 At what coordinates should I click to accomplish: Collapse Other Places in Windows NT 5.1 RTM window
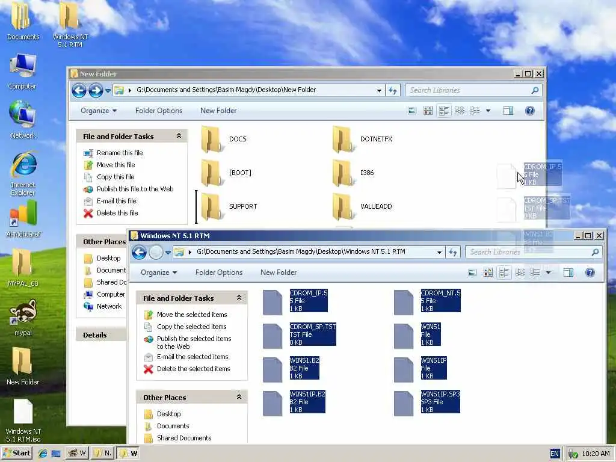coord(239,397)
